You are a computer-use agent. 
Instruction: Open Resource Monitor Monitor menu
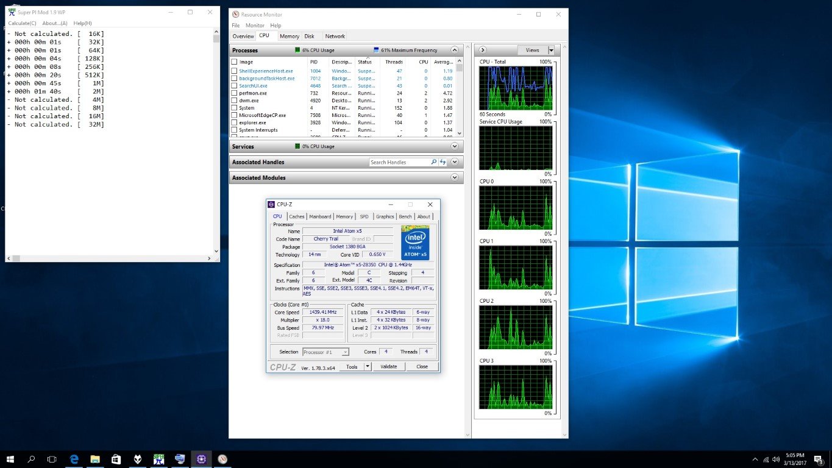(255, 26)
